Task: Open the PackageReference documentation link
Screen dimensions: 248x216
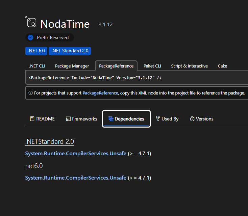Action: point(100,93)
